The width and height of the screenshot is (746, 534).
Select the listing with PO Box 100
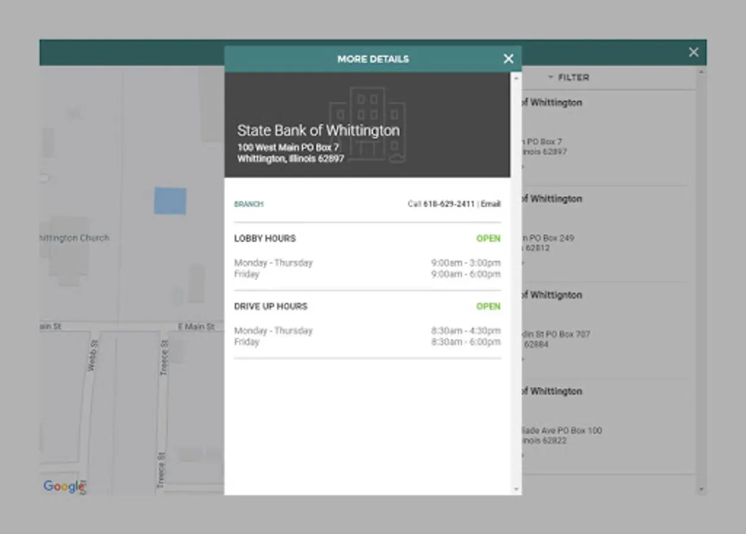coord(605,426)
